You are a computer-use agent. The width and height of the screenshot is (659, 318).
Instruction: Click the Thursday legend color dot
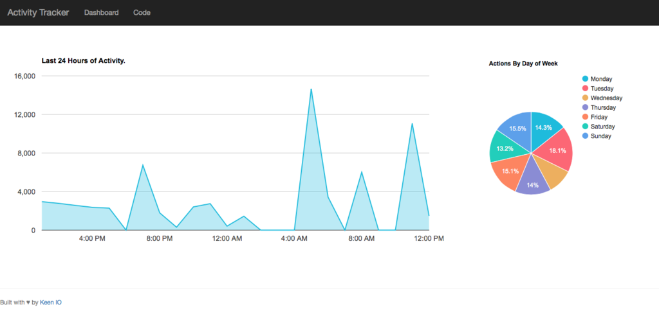point(585,107)
